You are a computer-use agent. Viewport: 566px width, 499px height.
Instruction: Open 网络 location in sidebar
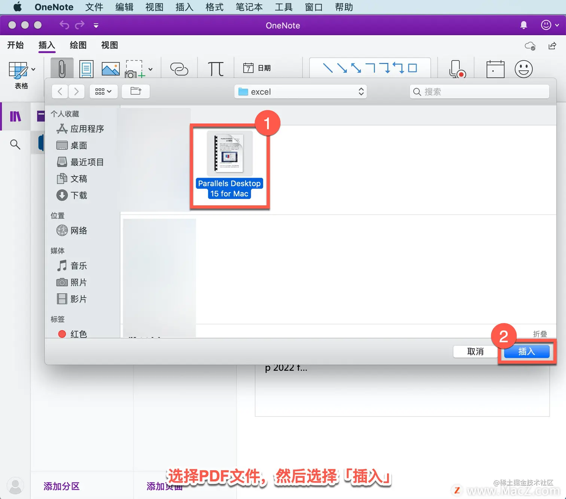[x=72, y=230]
